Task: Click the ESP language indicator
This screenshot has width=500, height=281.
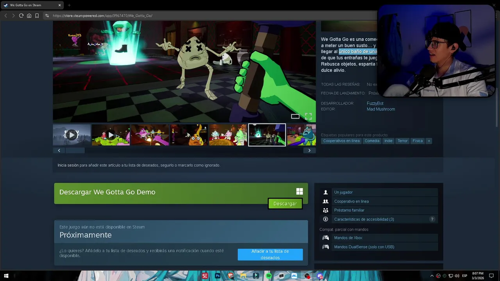Action: tap(465, 276)
